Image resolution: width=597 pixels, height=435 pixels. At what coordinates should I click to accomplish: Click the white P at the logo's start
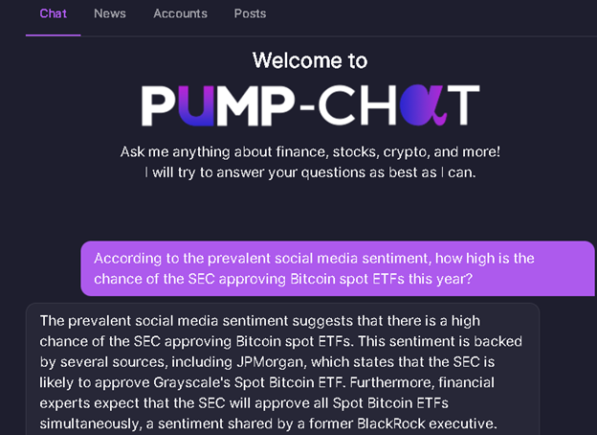159,105
